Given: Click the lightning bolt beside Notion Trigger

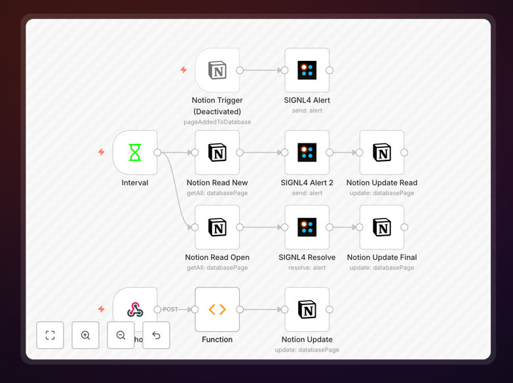Looking at the screenshot, I should coord(184,69).
